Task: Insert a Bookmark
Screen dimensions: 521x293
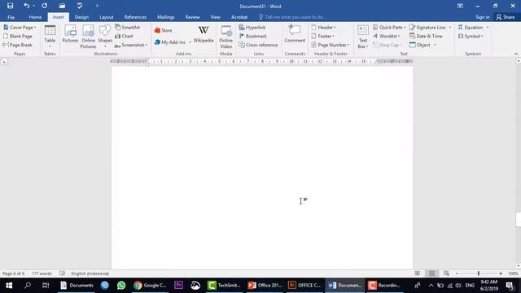Action: [253, 36]
